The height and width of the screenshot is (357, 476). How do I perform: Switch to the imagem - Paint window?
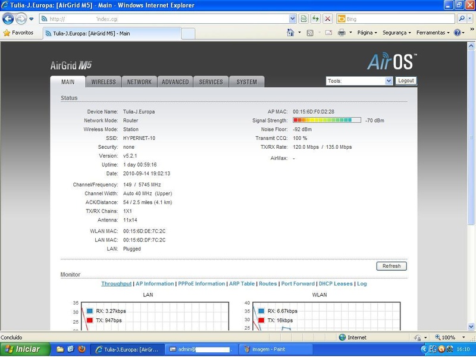click(x=276, y=349)
